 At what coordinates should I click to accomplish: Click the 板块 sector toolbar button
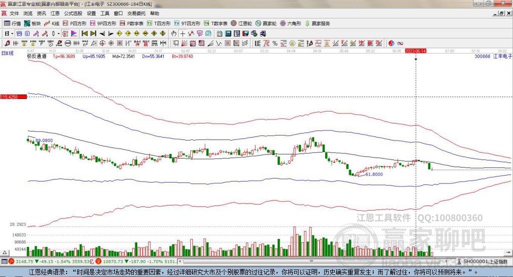tap(33, 23)
